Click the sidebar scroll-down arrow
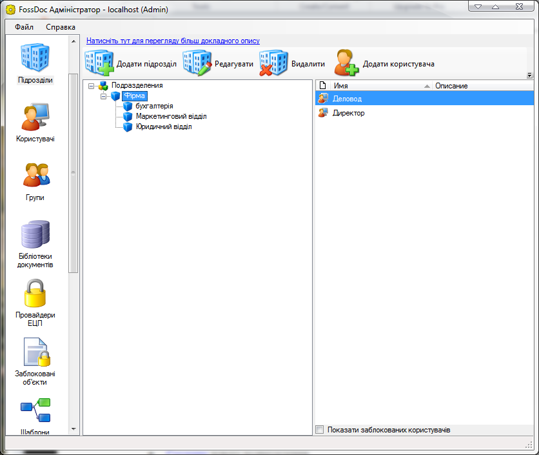The image size is (539, 455). pos(73,429)
